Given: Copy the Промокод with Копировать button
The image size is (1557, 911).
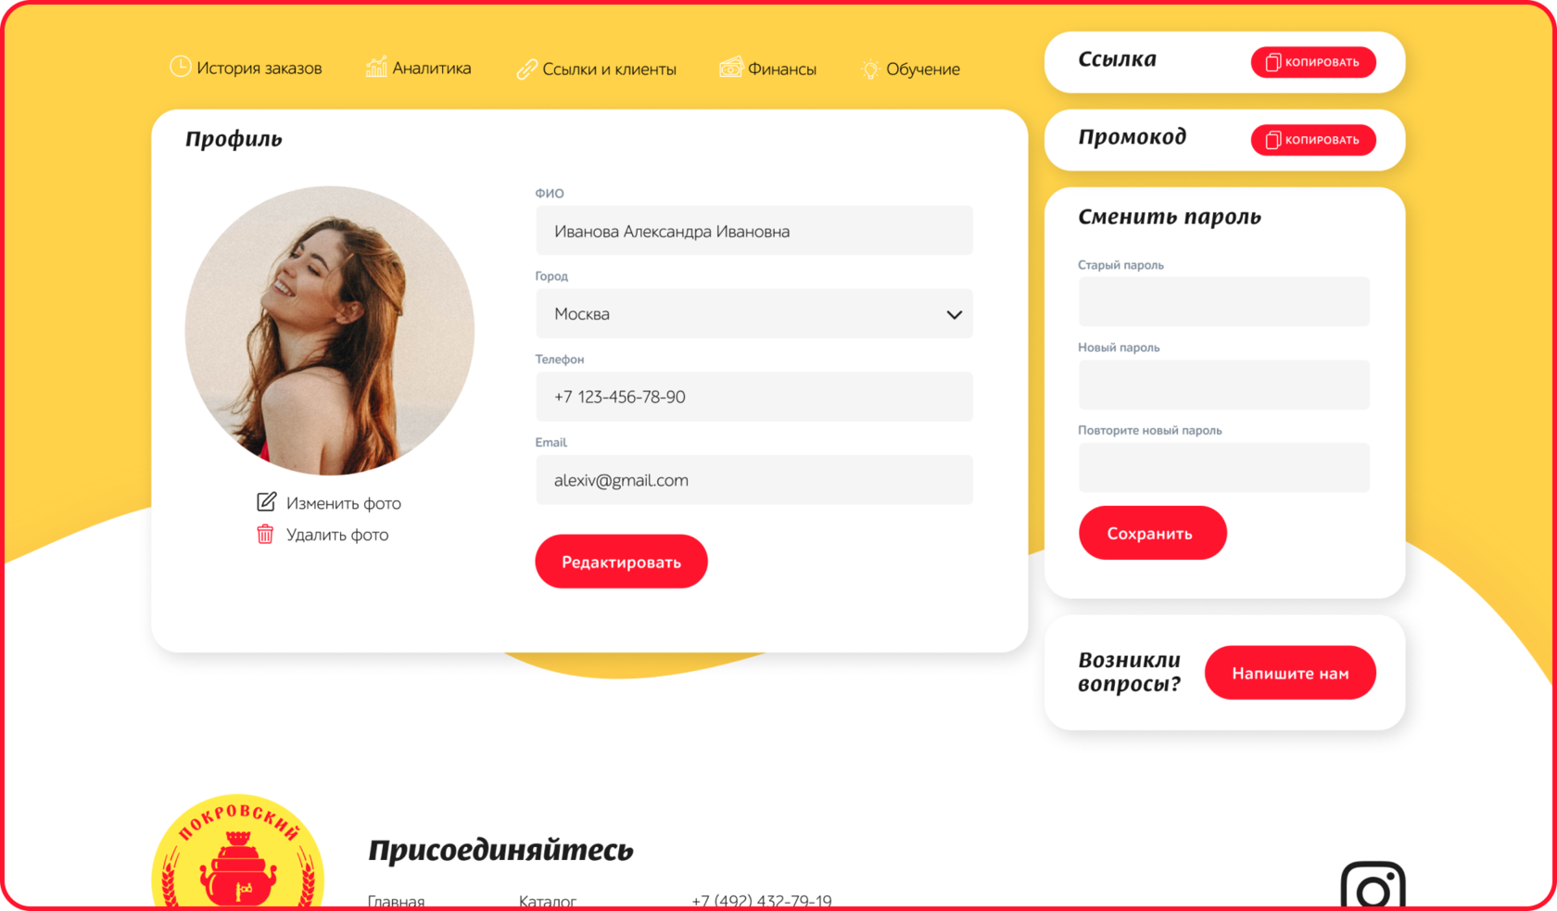Looking at the screenshot, I should (1313, 140).
